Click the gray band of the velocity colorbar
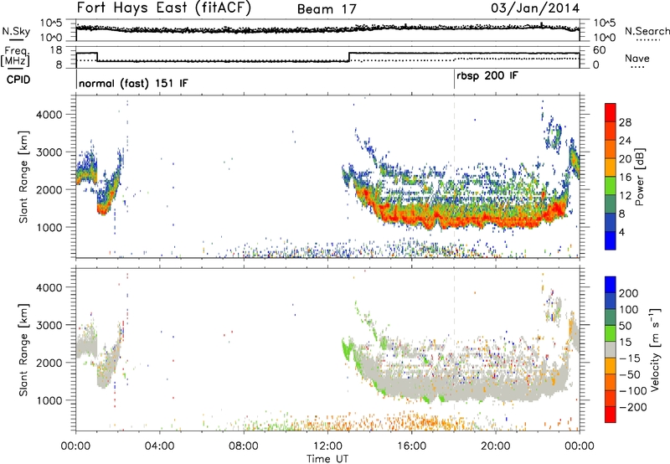 point(611,349)
